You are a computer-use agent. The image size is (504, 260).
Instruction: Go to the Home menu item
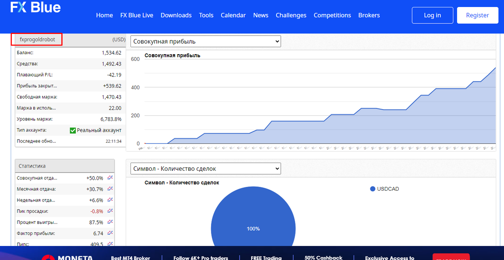[104, 15]
